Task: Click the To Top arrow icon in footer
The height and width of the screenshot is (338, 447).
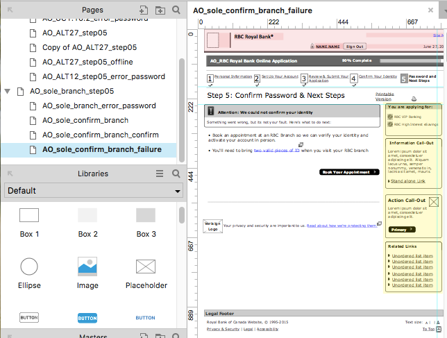Action: [x=439, y=329]
